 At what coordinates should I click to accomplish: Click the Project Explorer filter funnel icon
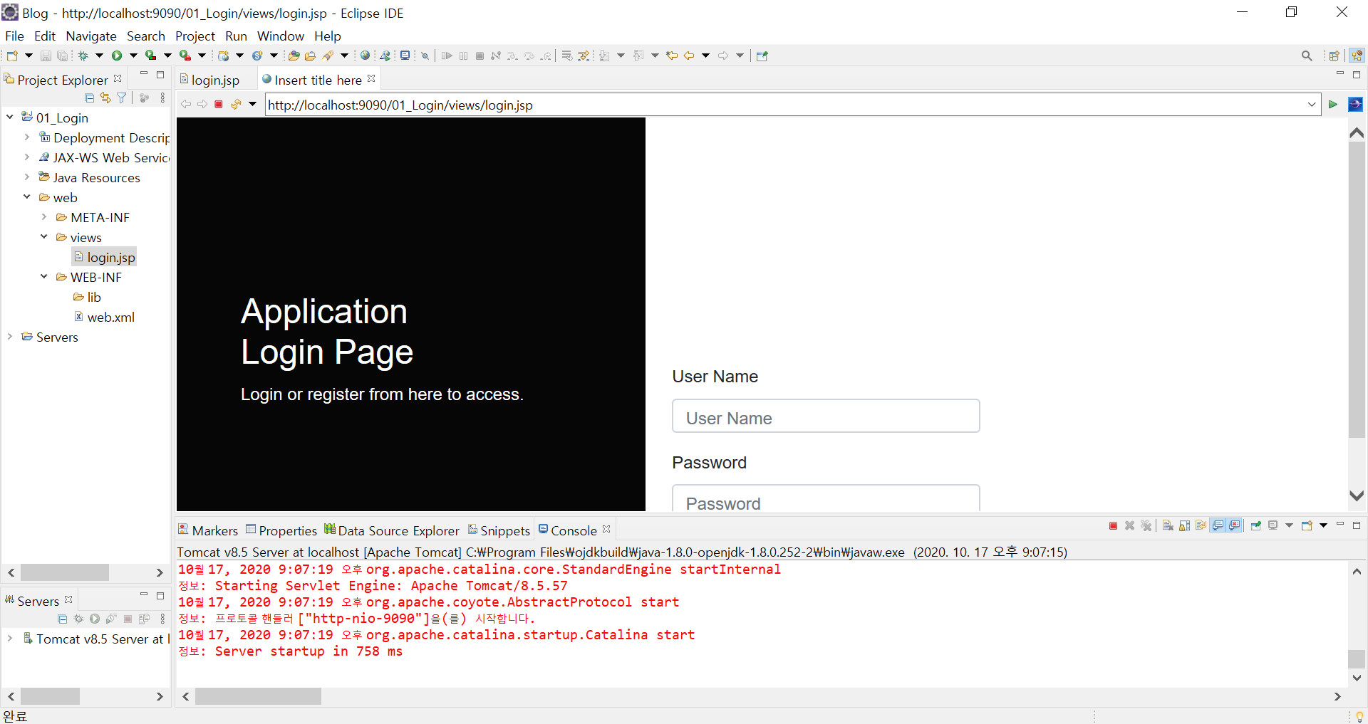122,98
